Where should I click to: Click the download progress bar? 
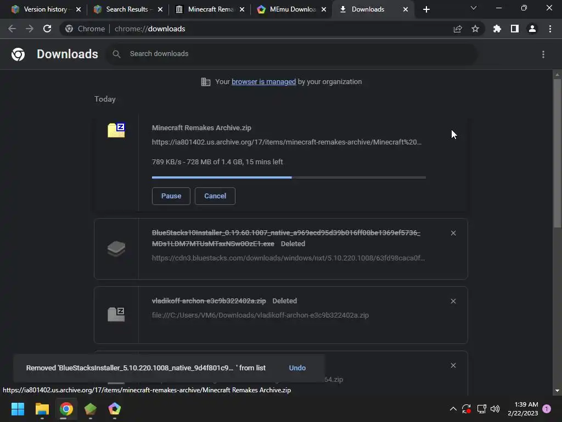(289, 177)
